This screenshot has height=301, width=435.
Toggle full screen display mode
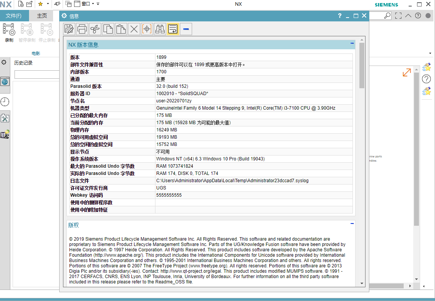[x=398, y=16]
